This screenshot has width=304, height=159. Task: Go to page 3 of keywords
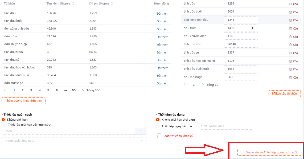[x=31, y=90]
